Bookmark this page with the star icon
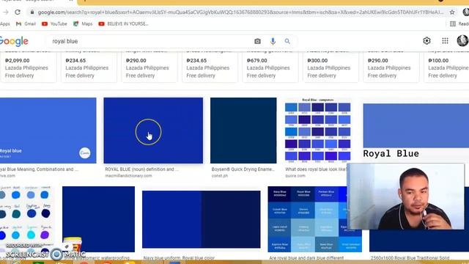 point(452,12)
